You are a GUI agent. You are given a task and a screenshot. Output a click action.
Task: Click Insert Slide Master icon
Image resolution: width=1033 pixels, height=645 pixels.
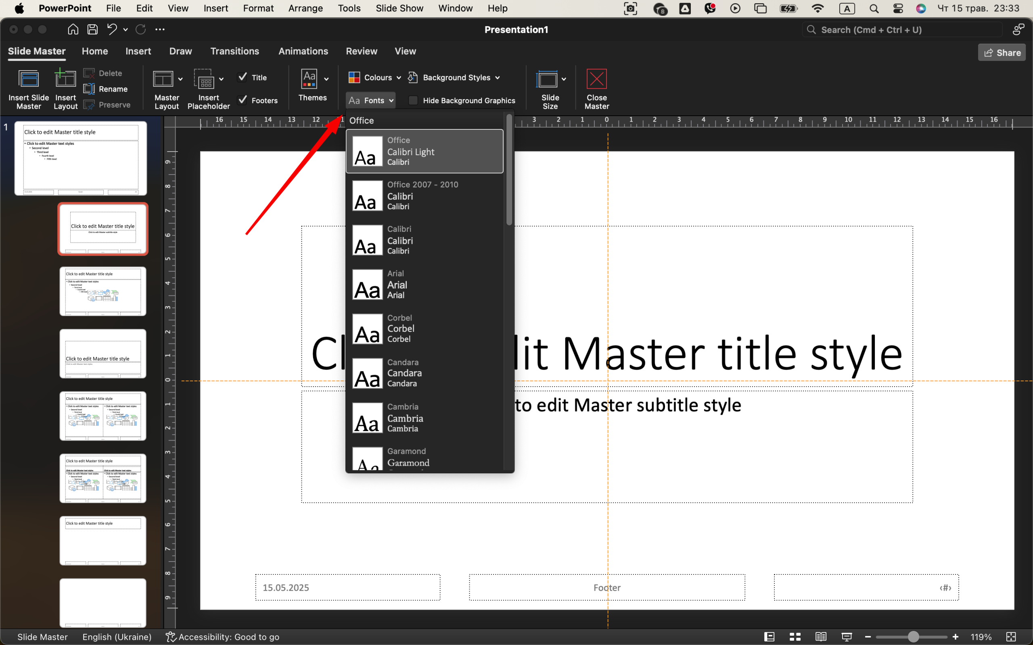(29, 80)
